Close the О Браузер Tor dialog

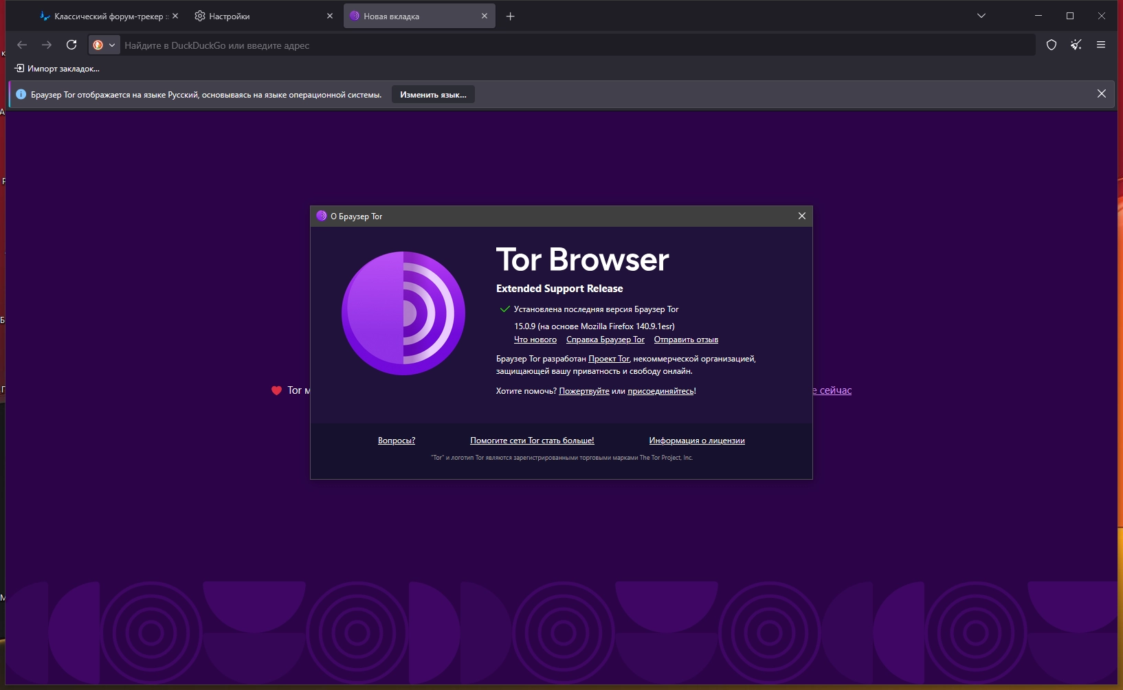coord(802,216)
